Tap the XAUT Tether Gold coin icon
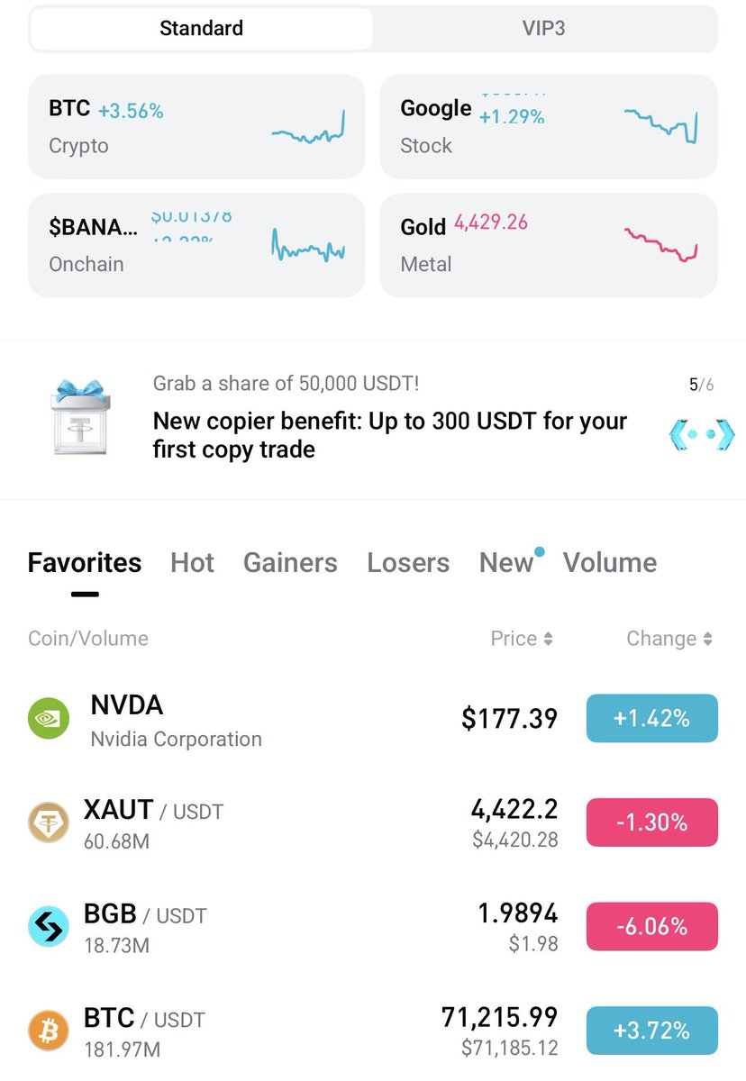This screenshot has width=746, height=1081. coord(49,822)
